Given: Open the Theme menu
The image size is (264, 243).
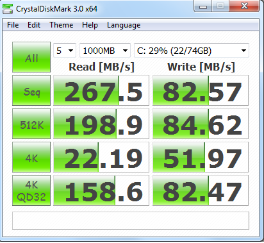Looking at the screenshot, I should tap(62, 25).
